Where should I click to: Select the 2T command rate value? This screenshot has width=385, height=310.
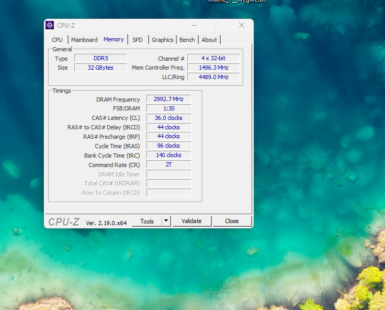tap(168, 164)
